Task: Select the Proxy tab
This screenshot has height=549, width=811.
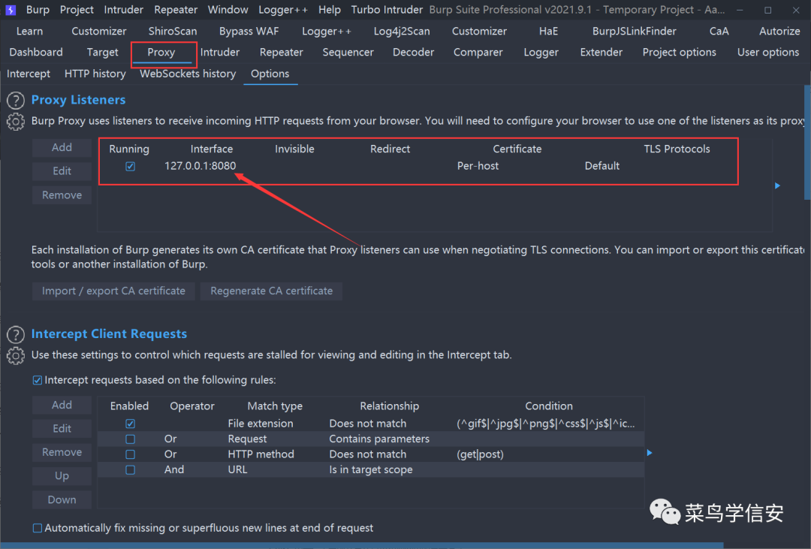Action: point(161,53)
